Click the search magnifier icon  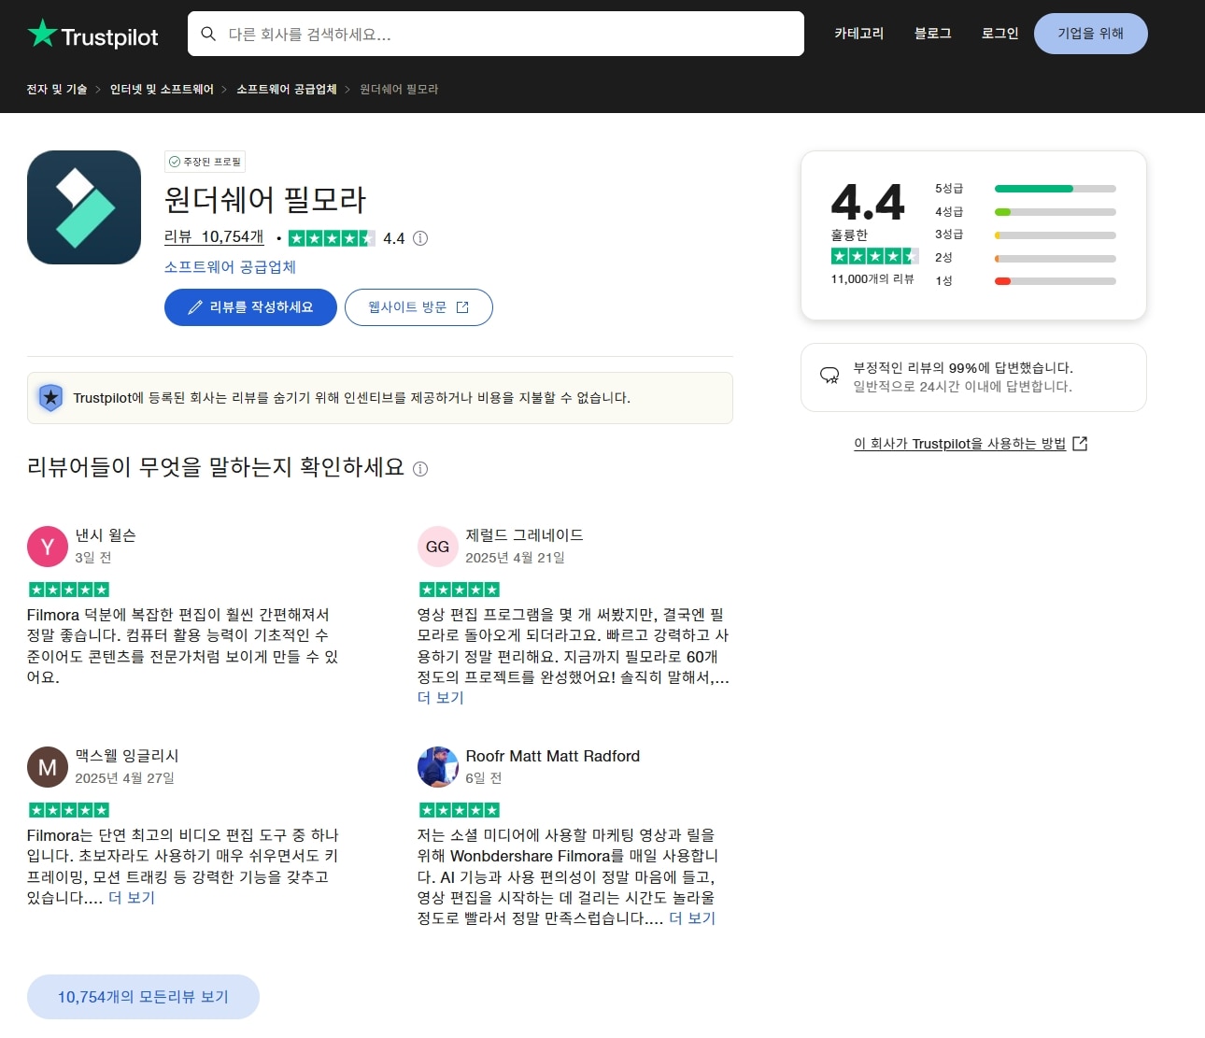point(208,34)
